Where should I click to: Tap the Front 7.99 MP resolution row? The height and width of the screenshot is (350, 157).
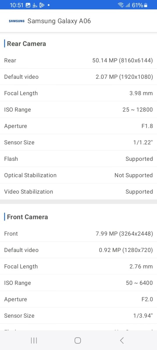click(78, 234)
